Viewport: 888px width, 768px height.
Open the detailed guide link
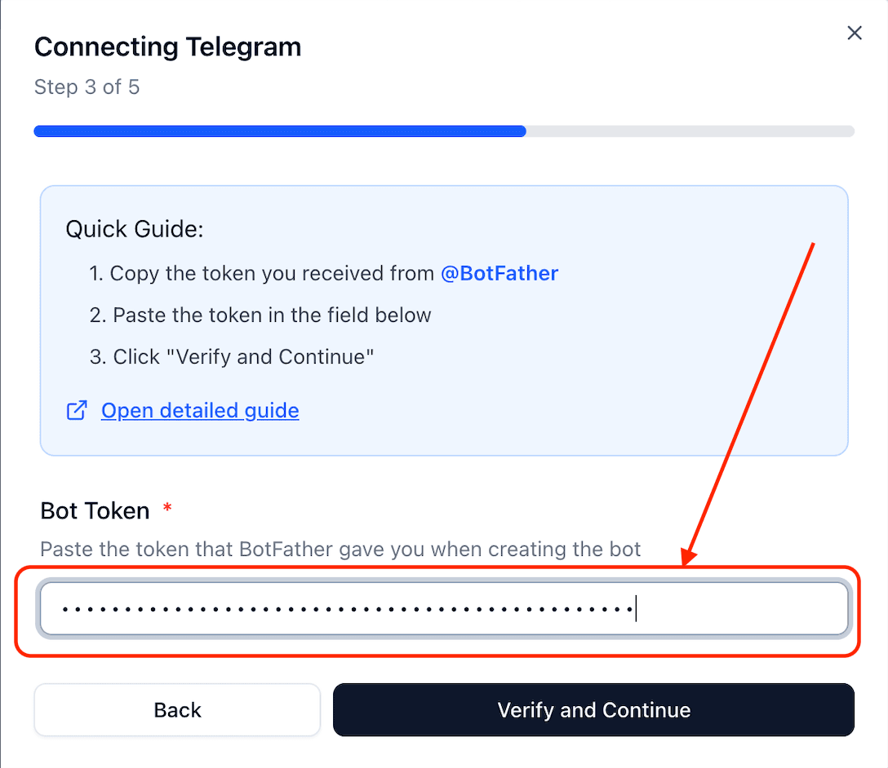point(200,410)
